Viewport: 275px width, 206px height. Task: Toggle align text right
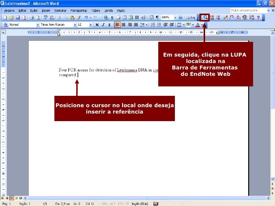130,25
